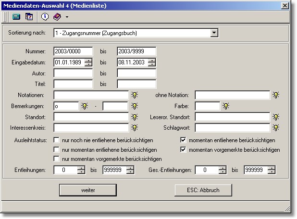This screenshot has height=219, width=297.
Task: Open the 'Sortierung nach' dropdown
Action: (x=214, y=33)
